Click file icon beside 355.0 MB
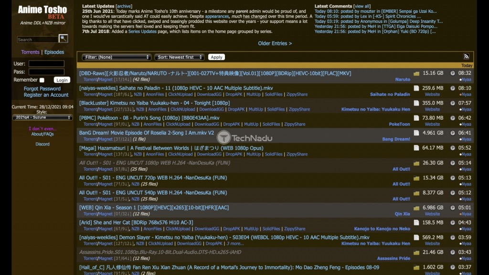489x275 pixels. pyautogui.click(x=416, y=103)
